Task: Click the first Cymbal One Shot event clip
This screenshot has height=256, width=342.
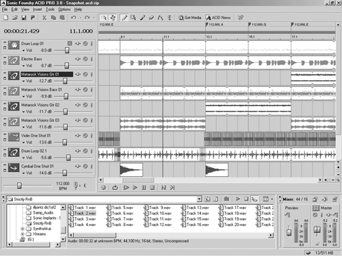Action: 131,170
